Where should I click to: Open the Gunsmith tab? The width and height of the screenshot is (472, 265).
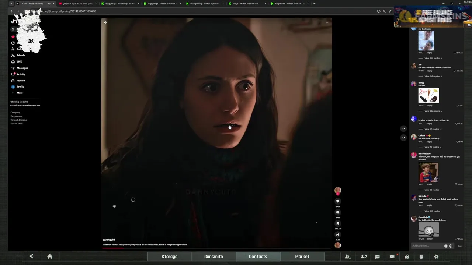point(214,257)
